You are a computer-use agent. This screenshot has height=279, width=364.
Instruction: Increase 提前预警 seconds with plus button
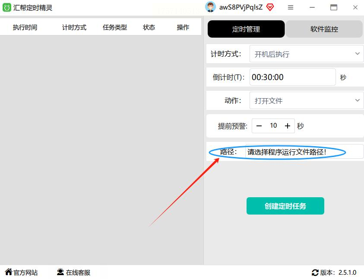(288, 126)
